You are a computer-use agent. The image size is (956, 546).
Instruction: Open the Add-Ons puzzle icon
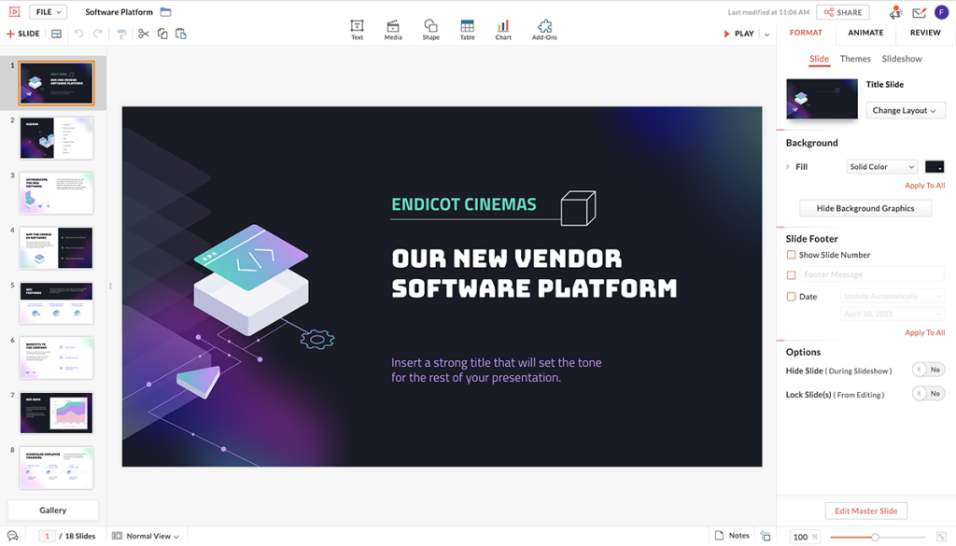(x=544, y=26)
